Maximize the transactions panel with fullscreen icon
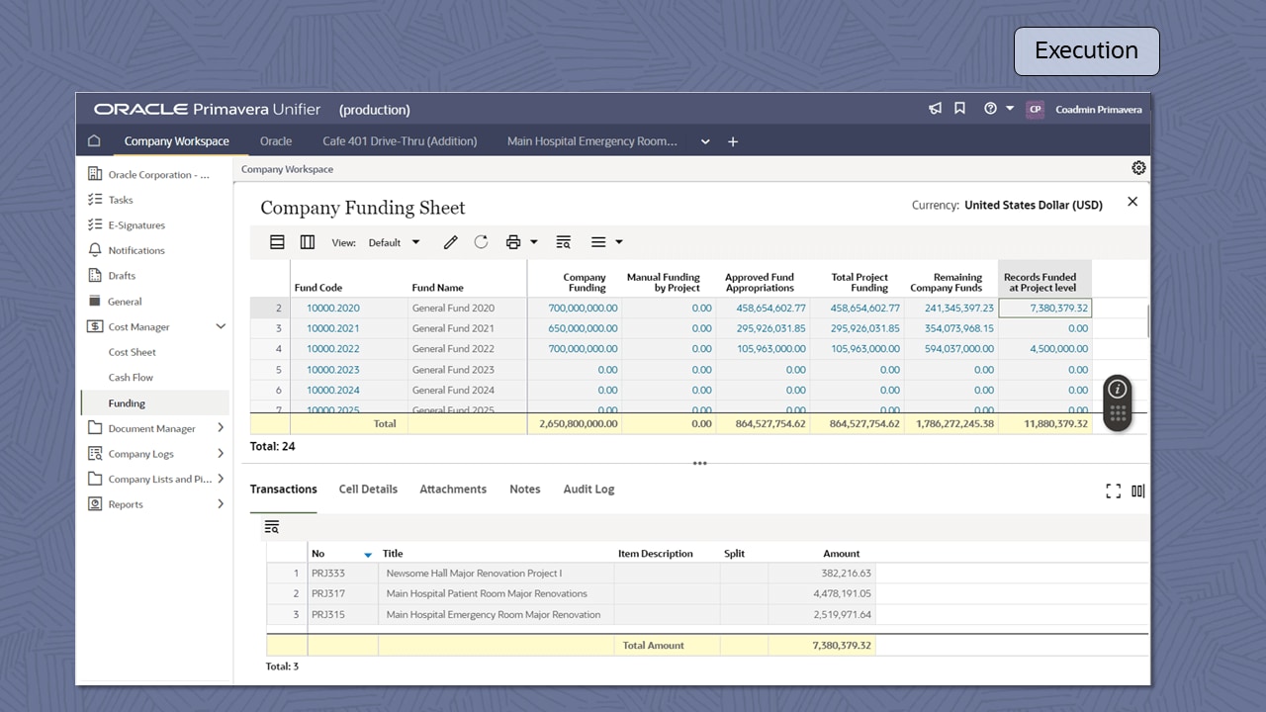 (1113, 490)
